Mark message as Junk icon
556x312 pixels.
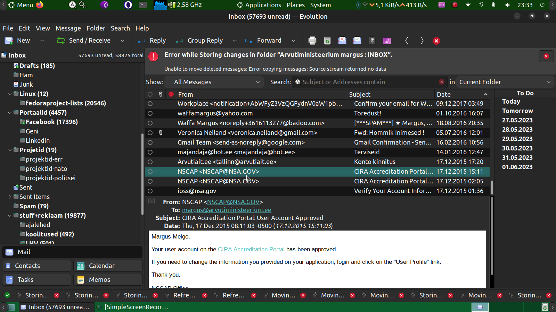click(x=342, y=41)
